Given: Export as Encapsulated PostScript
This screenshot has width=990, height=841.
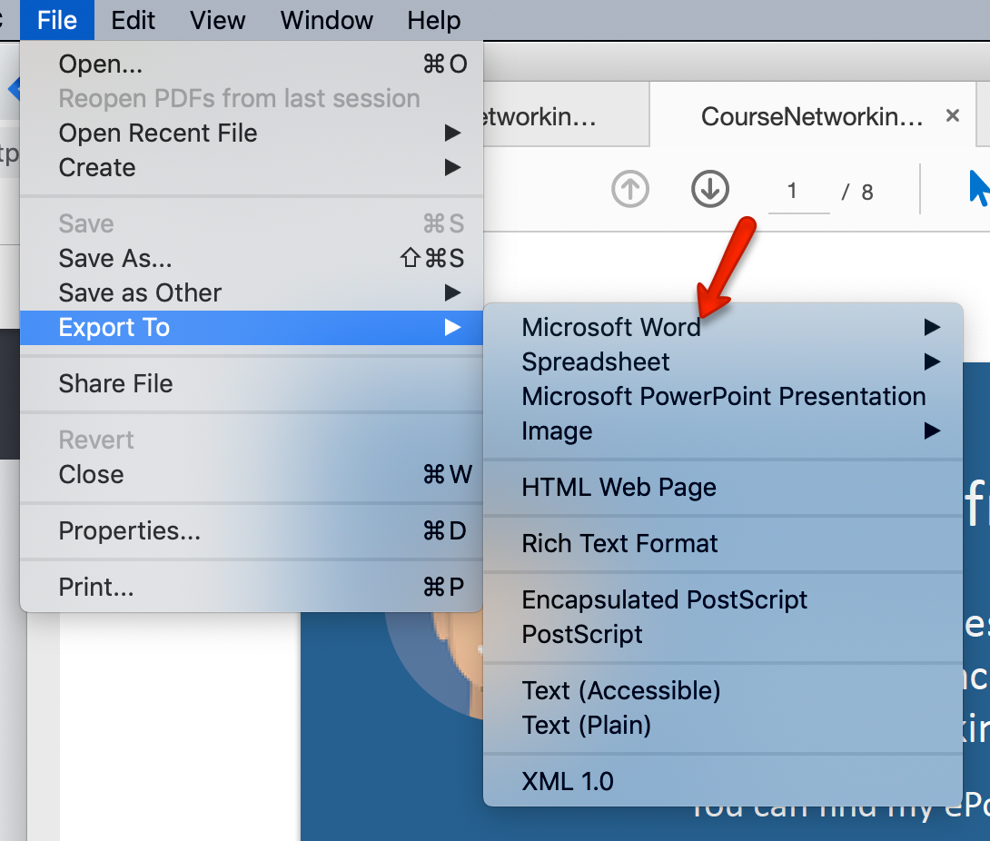Looking at the screenshot, I should [723, 599].
